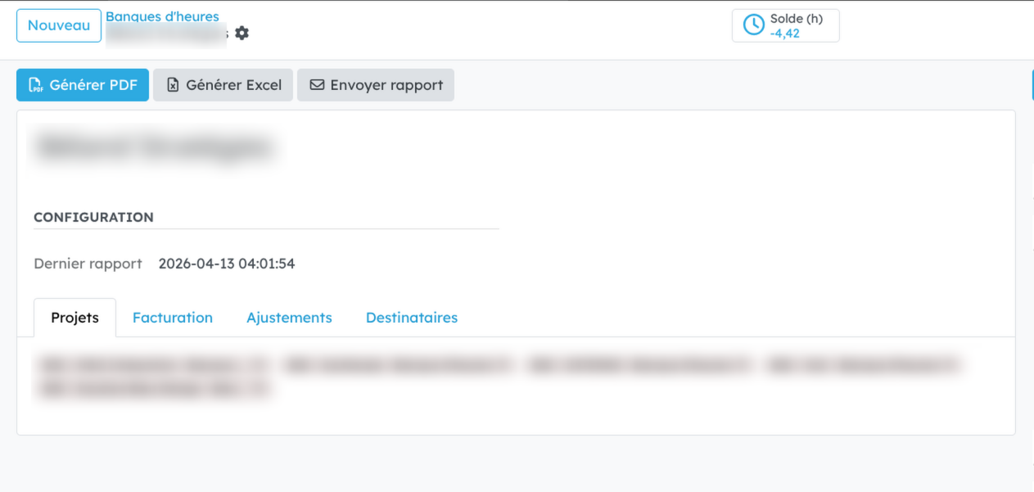Switch to the Facturation tab
The image size is (1034, 492).
pos(173,318)
